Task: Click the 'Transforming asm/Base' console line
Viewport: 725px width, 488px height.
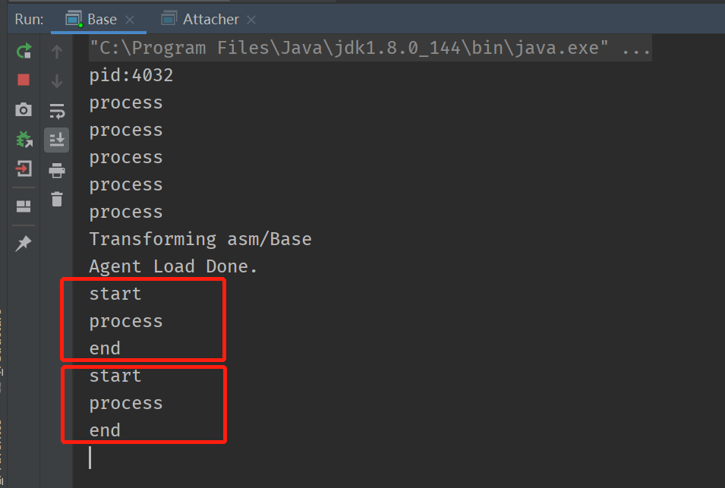Action: point(200,239)
